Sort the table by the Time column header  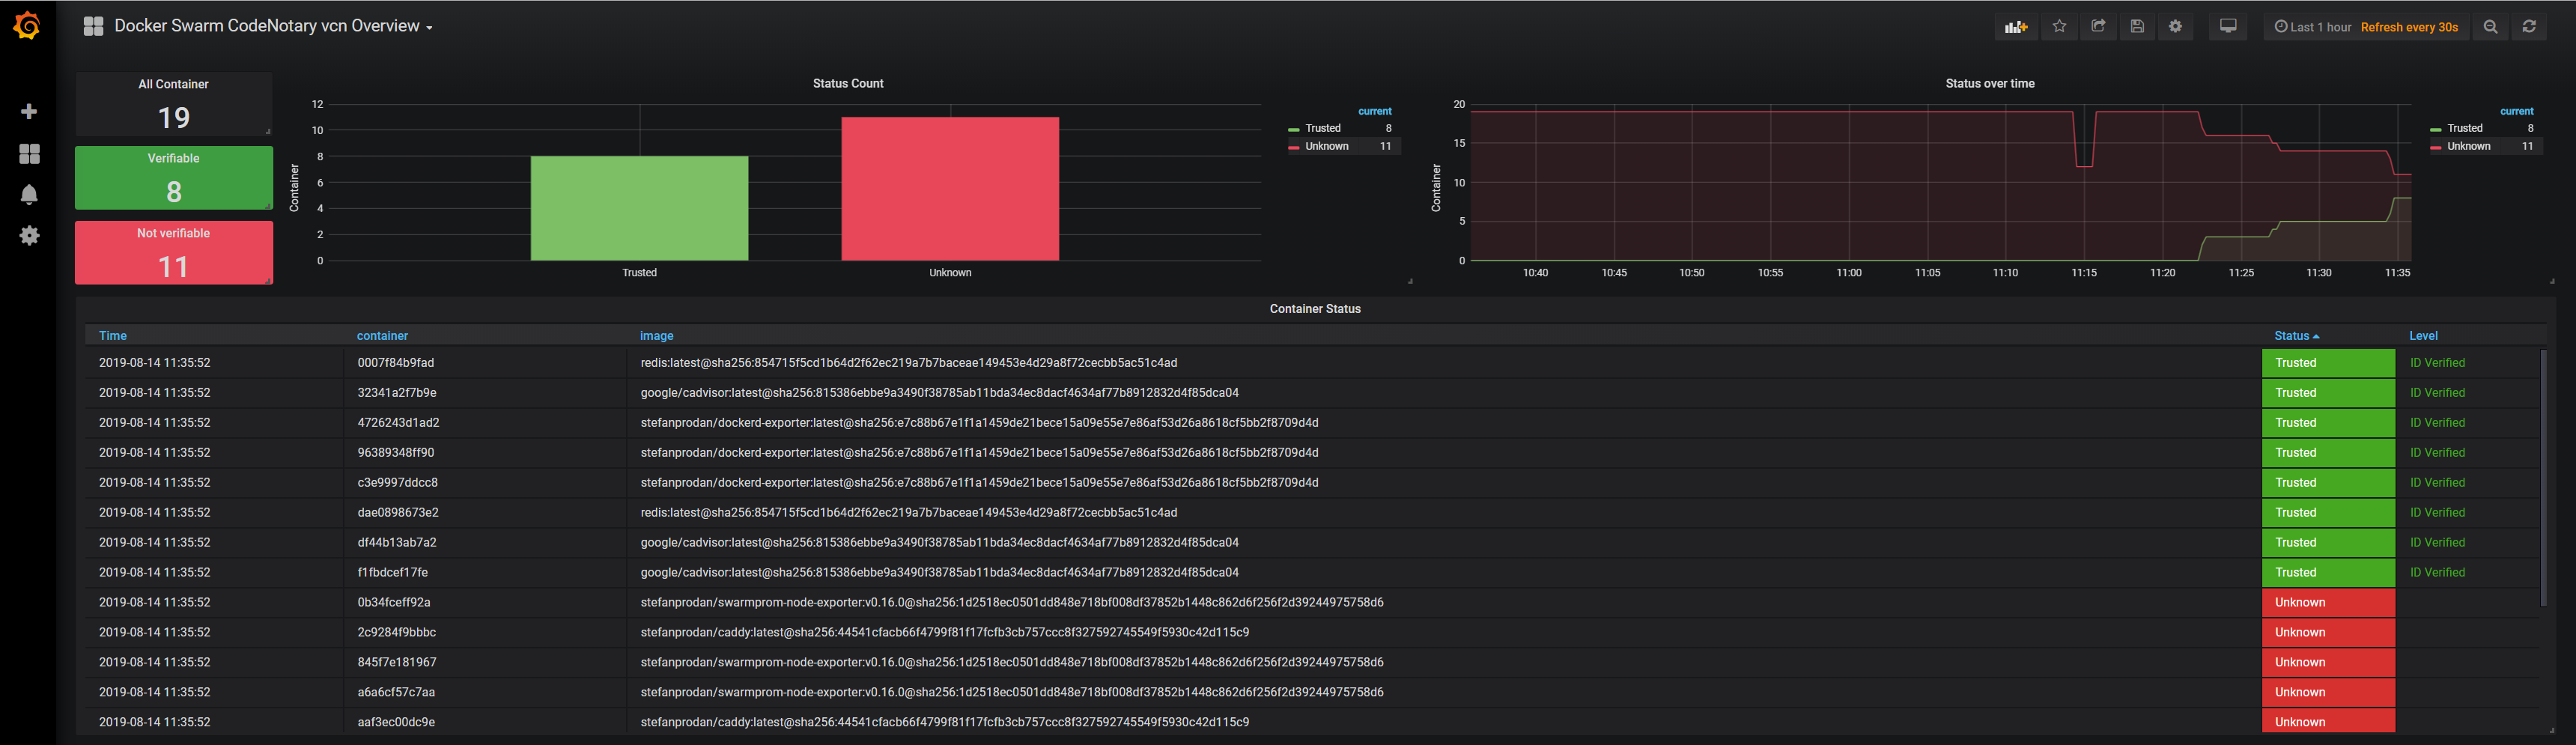coord(113,336)
